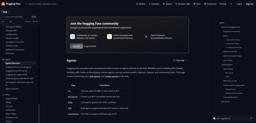Follow the chat agents link
Screen dimensions: 256x123
[x=95, y=76]
